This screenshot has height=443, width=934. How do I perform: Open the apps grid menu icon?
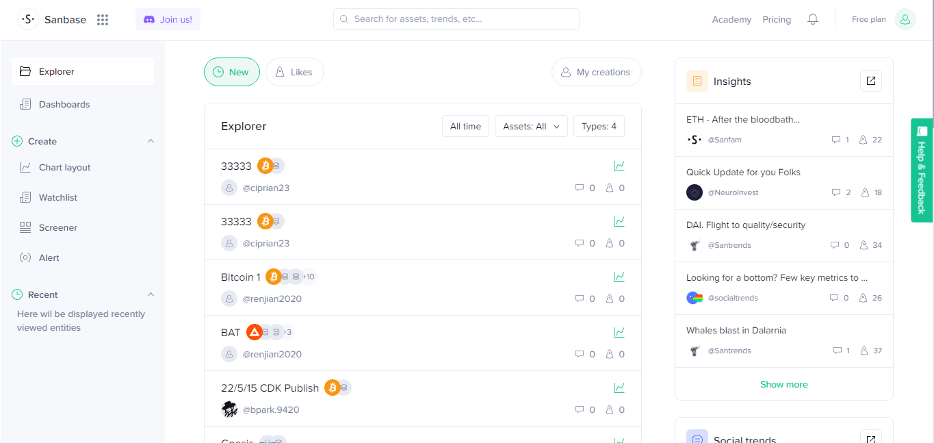tap(103, 20)
